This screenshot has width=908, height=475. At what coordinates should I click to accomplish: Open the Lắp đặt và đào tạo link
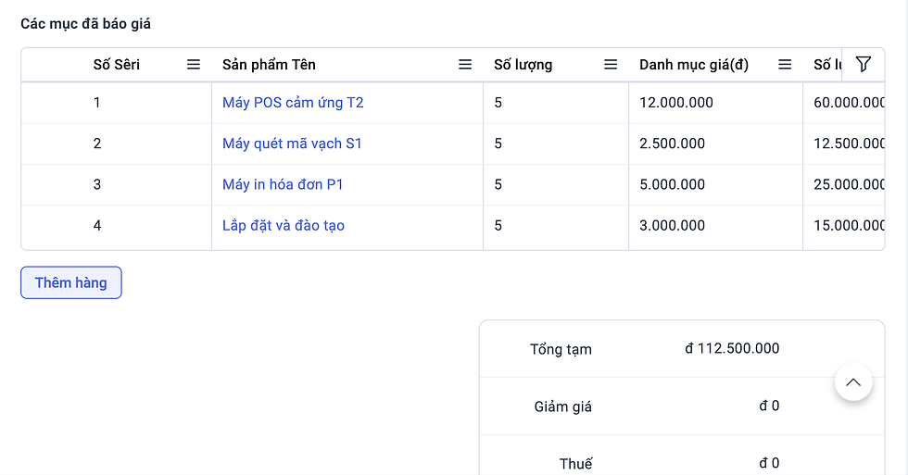(284, 226)
